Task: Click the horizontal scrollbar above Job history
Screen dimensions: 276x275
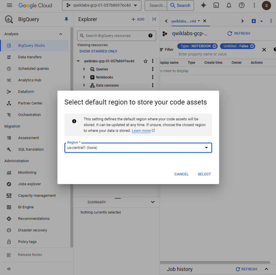Action: (215, 262)
